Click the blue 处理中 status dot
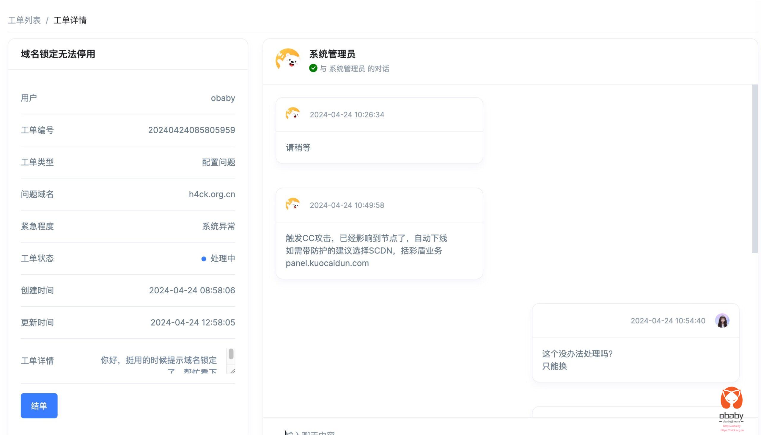The image size is (761, 435). point(204,259)
